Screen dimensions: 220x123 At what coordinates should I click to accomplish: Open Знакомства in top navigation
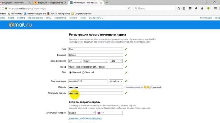click(x=60, y=18)
